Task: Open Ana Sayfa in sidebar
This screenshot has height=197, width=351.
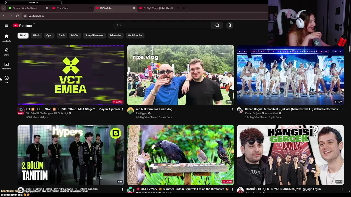Action: point(7,38)
